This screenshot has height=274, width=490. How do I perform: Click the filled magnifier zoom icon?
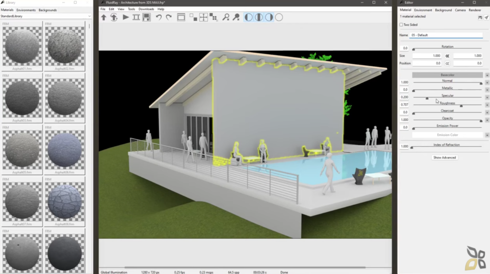tap(236, 17)
